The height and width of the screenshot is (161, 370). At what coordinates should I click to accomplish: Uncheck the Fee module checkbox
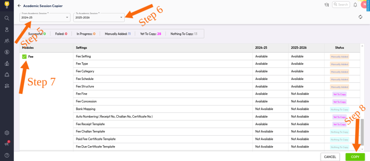point(24,57)
